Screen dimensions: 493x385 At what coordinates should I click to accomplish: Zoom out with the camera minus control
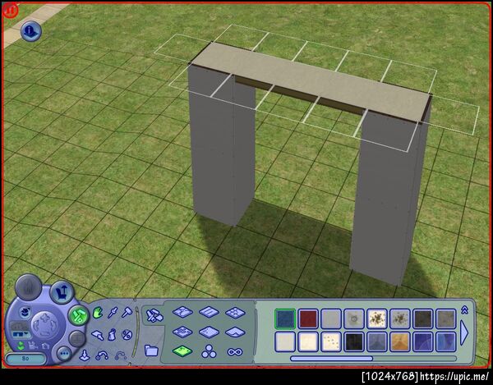point(45,335)
